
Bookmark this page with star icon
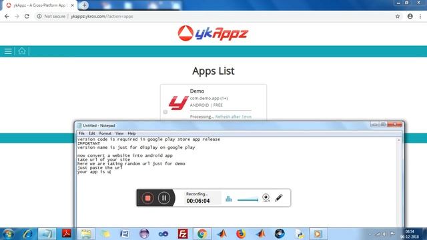pyautogui.click(x=398, y=16)
